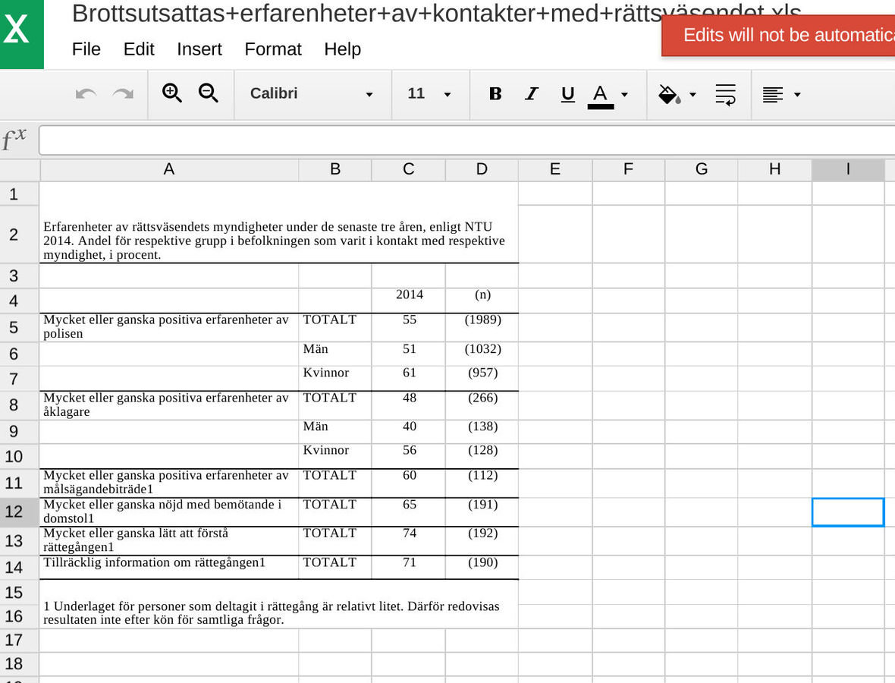895x683 pixels.
Task: Select column I header
Action: tap(848, 169)
